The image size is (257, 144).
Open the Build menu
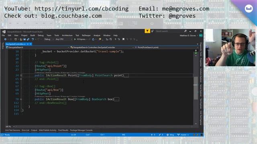tap(33, 36)
